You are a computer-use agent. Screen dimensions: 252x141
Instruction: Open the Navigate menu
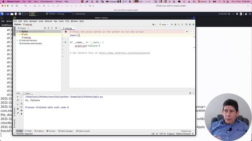click(x=33, y=21)
